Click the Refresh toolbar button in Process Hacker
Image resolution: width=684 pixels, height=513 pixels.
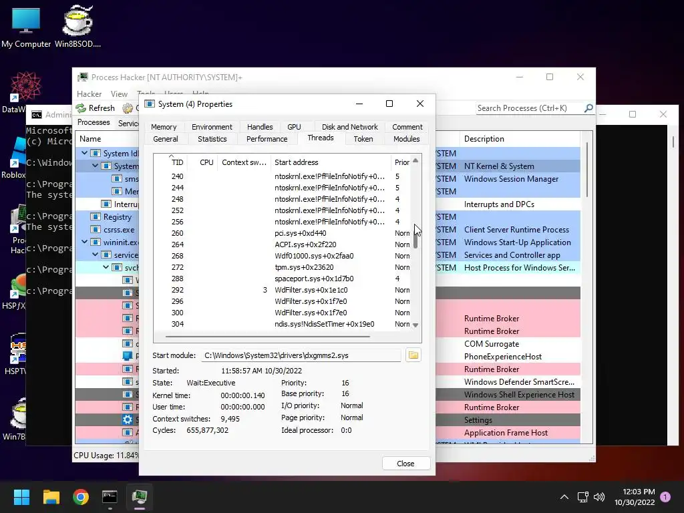point(95,108)
